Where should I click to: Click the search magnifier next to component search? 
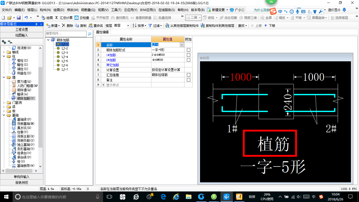90,34
